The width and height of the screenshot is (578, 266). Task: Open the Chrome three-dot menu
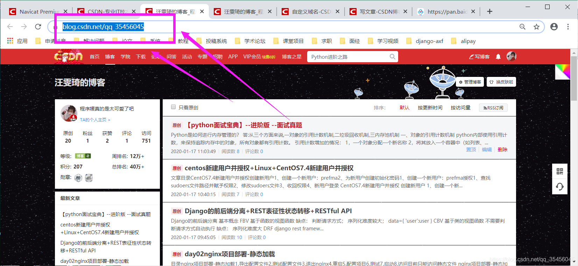pos(568,27)
